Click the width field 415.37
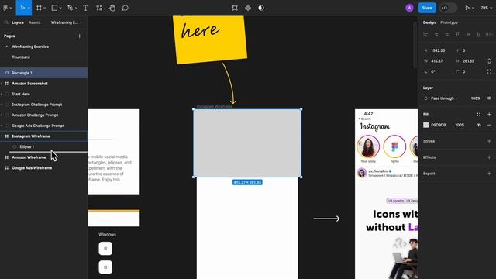Screen dimensions: 496x279 [438, 61]
